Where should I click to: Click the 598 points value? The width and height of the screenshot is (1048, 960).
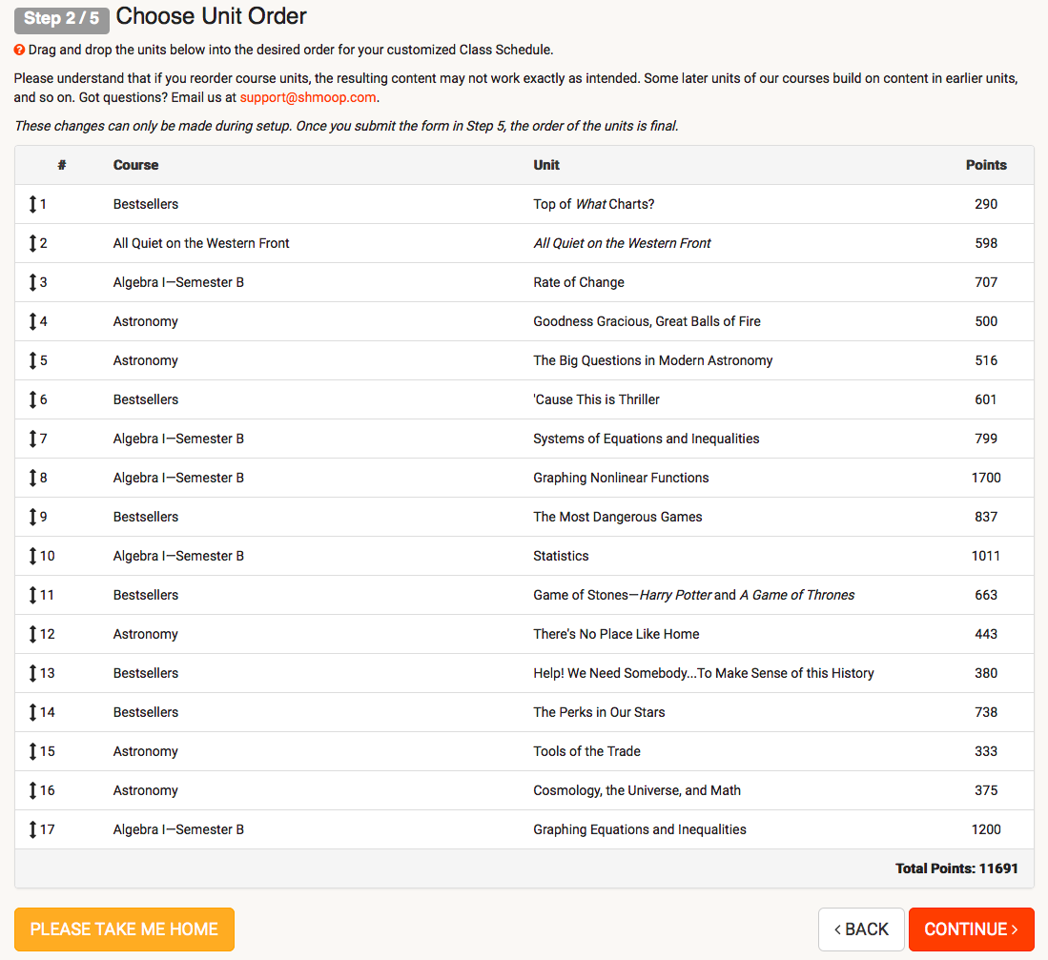coord(986,243)
